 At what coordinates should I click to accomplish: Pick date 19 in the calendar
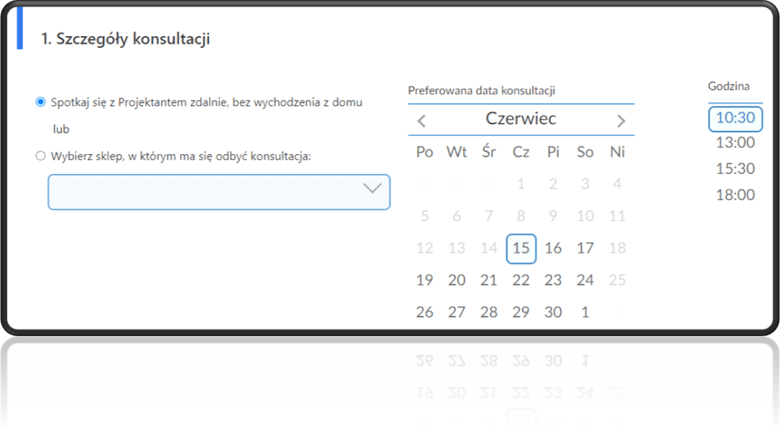[424, 280]
